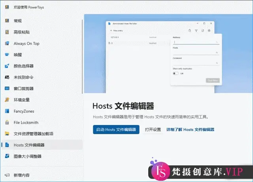Image resolution: width=253 pixels, height=182 pixels.
Task: Click the sidebar vertical scrollbar
Action: 82,57
